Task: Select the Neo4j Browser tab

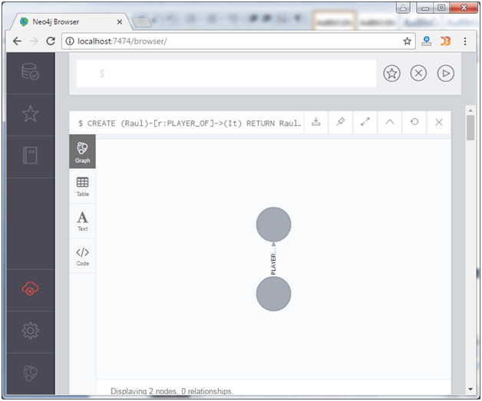Action: (x=71, y=21)
